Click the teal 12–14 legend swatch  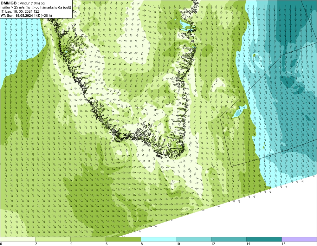pyautogui.click(x=229, y=239)
